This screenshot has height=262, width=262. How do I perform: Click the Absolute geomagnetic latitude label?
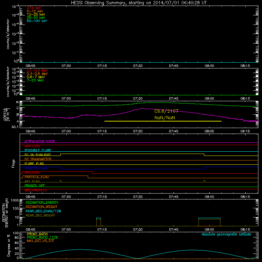point(226,234)
